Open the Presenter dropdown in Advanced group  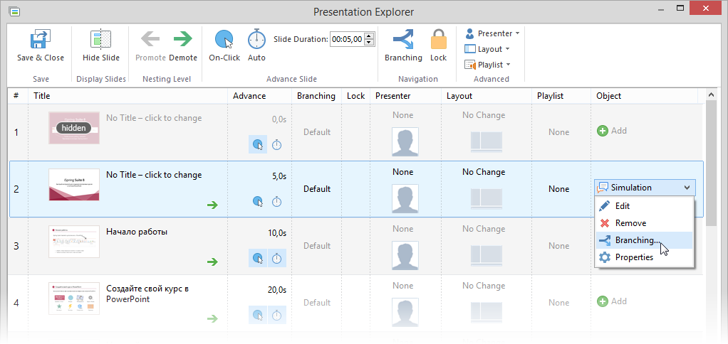492,33
